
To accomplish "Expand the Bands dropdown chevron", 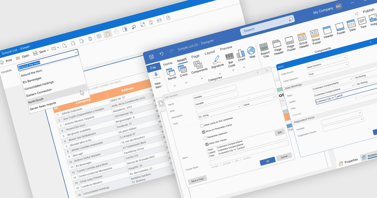I will pyautogui.click(x=174, y=85).
